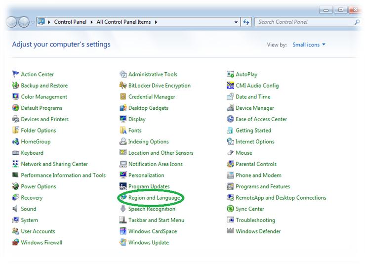Image resolution: width=366 pixels, height=265 pixels.
Task: Open the Indexing Options link
Action: (149, 141)
